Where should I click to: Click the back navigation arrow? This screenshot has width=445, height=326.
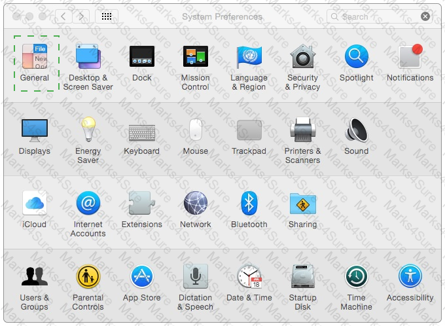63,16
